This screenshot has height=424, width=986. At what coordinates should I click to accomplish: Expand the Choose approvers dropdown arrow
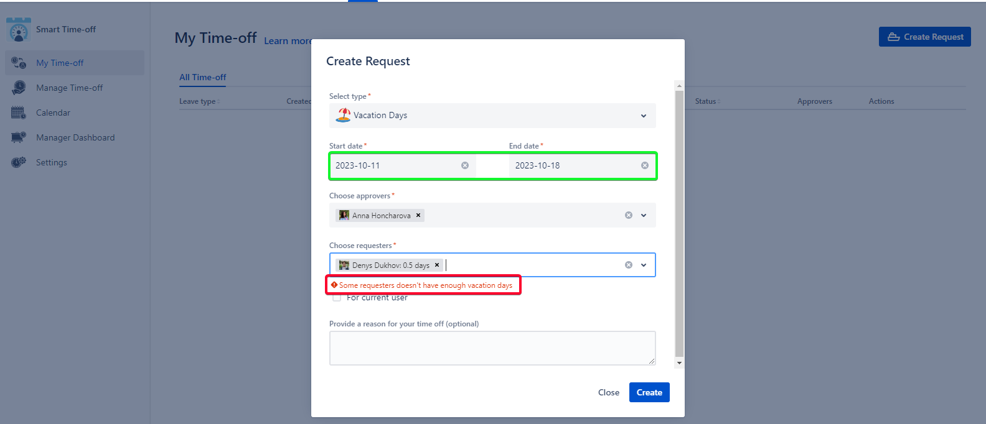pyautogui.click(x=644, y=215)
